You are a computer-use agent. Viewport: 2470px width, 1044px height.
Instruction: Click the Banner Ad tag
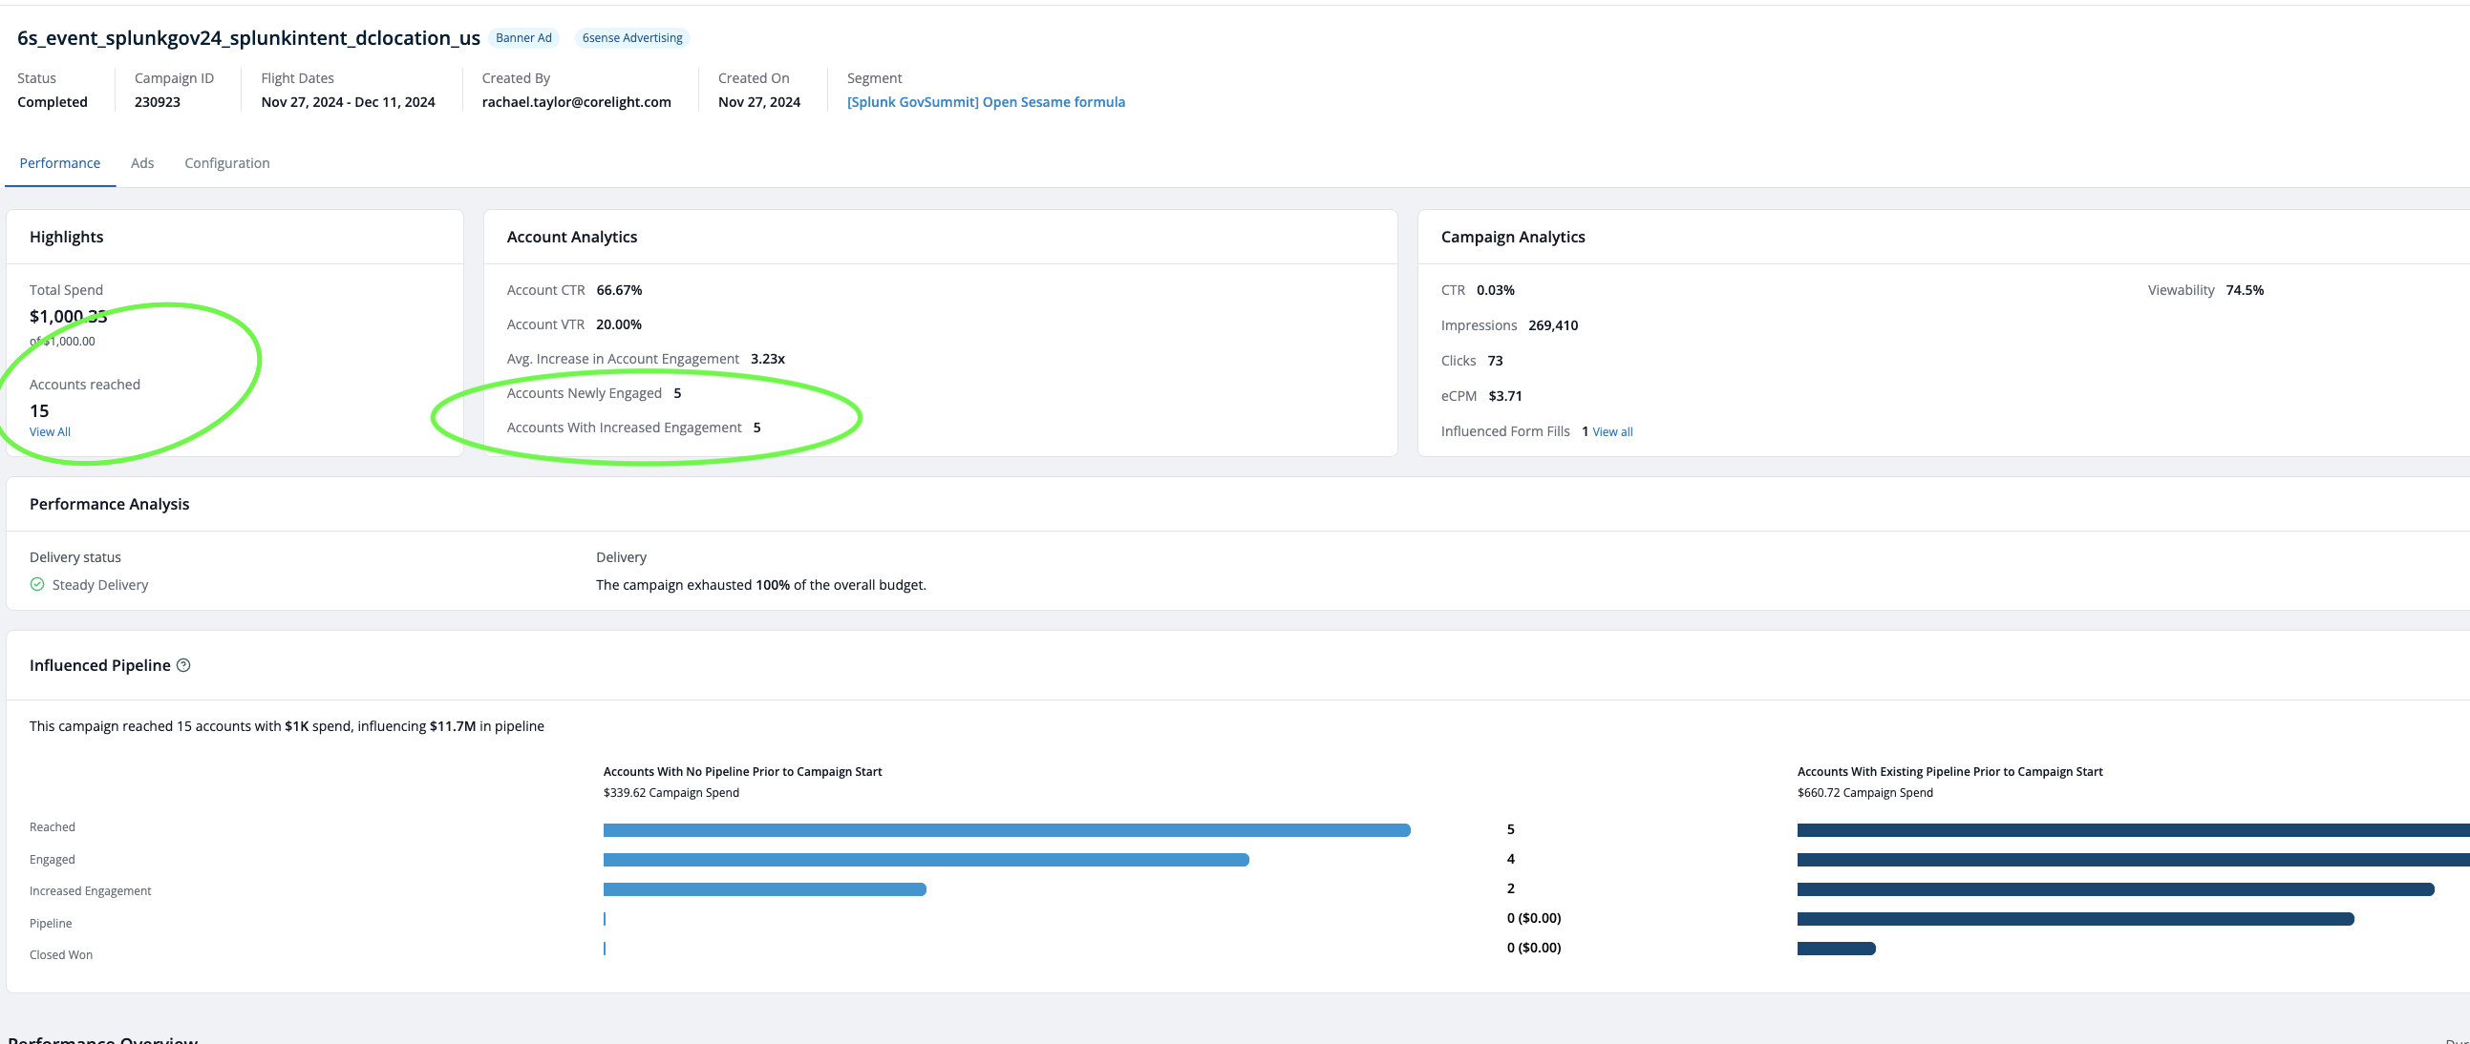523,38
